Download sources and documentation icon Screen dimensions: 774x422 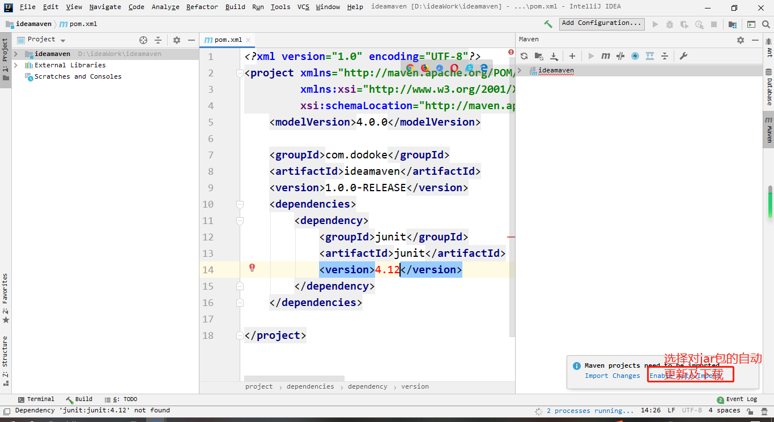[554, 56]
